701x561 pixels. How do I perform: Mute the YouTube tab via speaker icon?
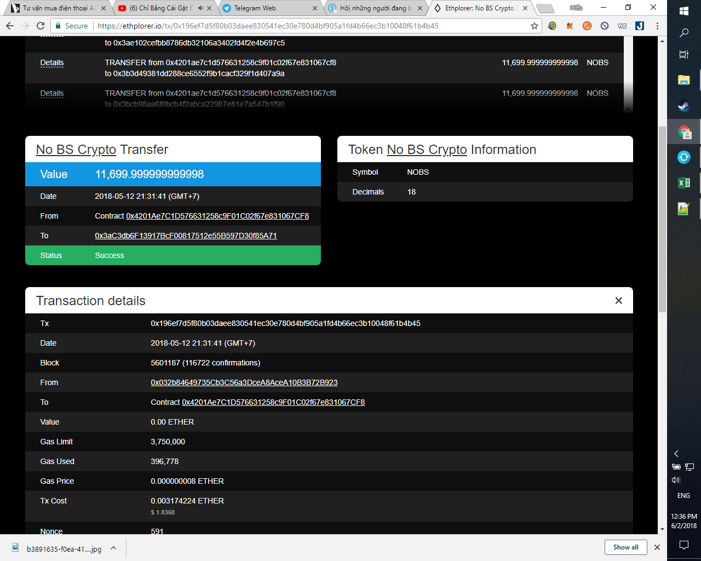point(200,8)
